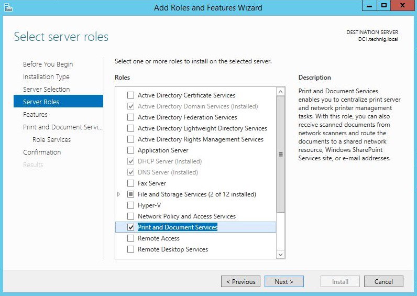Image resolution: width=417 pixels, height=296 pixels.
Task: Go back with the Previous button
Action: [x=240, y=281]
